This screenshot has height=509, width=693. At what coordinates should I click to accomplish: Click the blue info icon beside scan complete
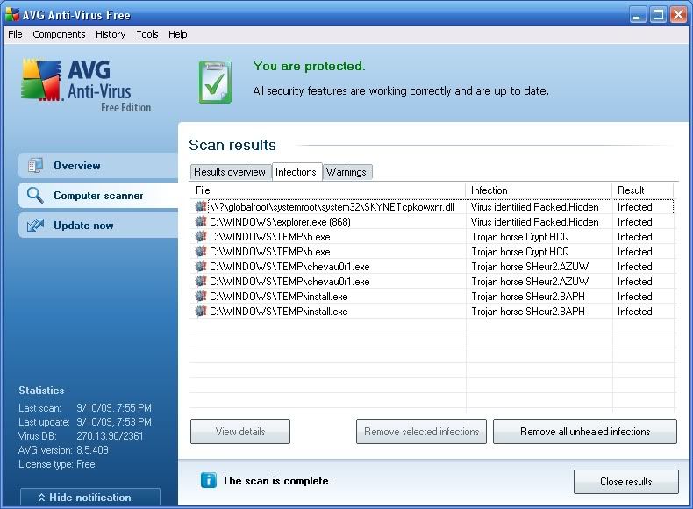click(209, 480)
